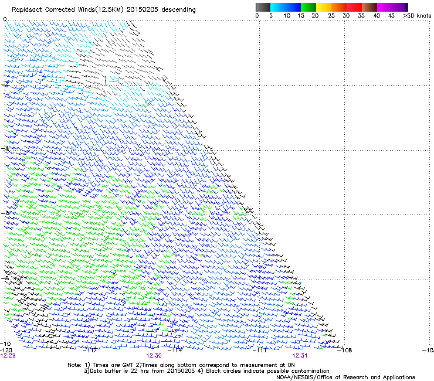Viewport: 434px width, 381px height.
Task: Select the '-120' longitude axis label
Action: point(6,351)
